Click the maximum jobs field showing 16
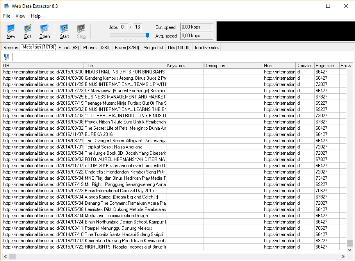Viewport: 355px width, 261px height. click(x=138, y=27)
